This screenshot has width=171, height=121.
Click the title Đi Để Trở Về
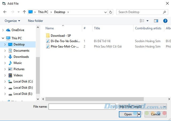click(x=102, y=41)
